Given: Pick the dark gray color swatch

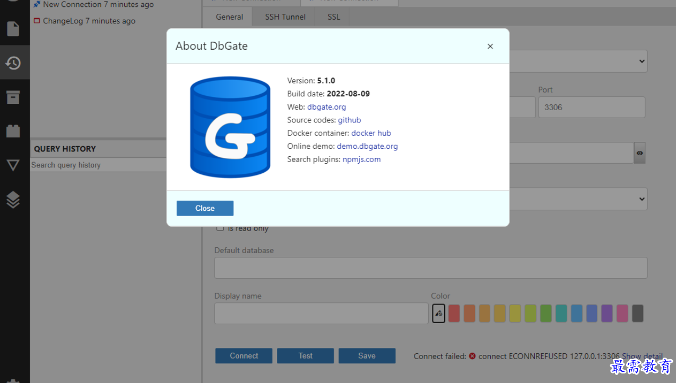Looking at the screenshot, I should pos(638,313).
